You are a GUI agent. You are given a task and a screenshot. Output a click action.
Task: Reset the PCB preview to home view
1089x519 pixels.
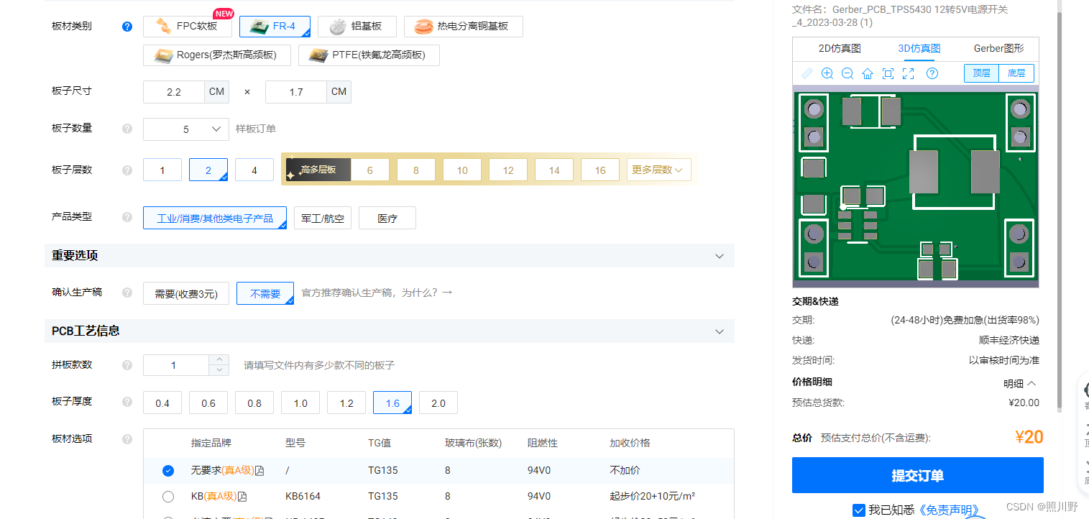(868, 73)
